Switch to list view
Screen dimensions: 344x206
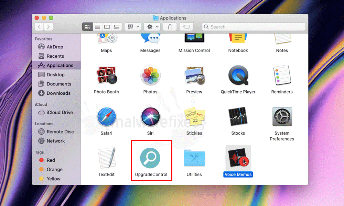(97, 27)
